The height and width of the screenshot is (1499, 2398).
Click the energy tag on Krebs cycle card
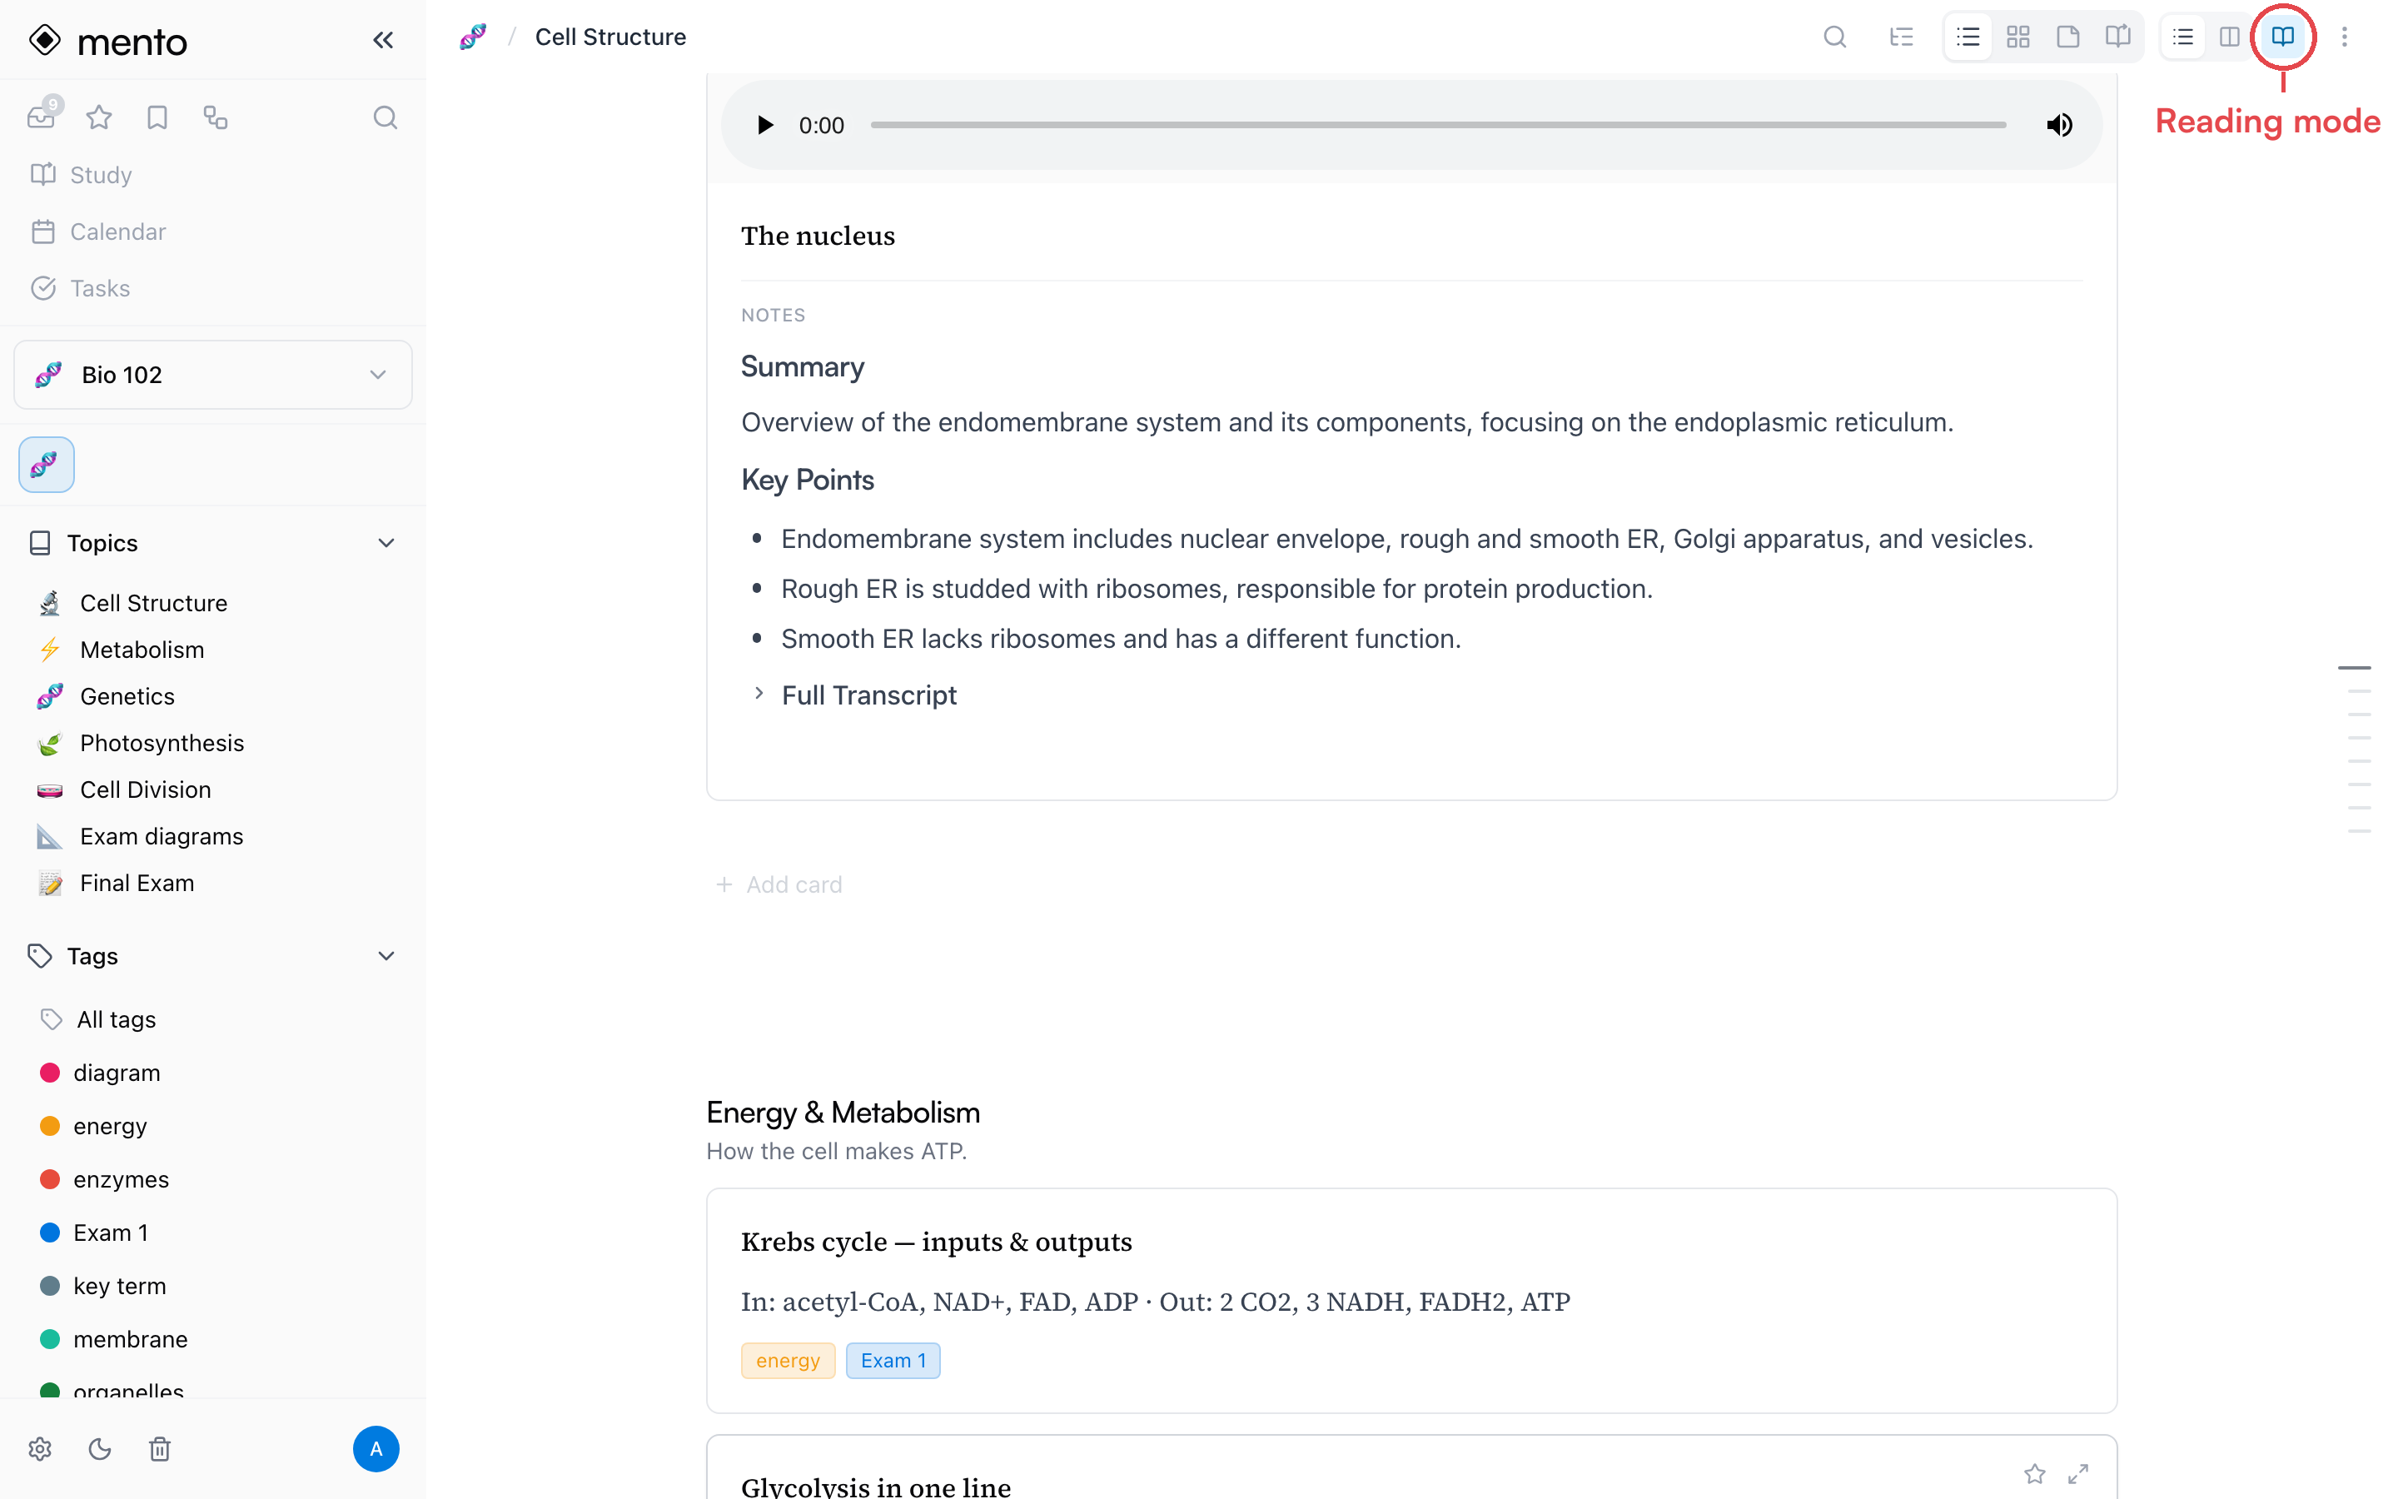(788, 1360)
